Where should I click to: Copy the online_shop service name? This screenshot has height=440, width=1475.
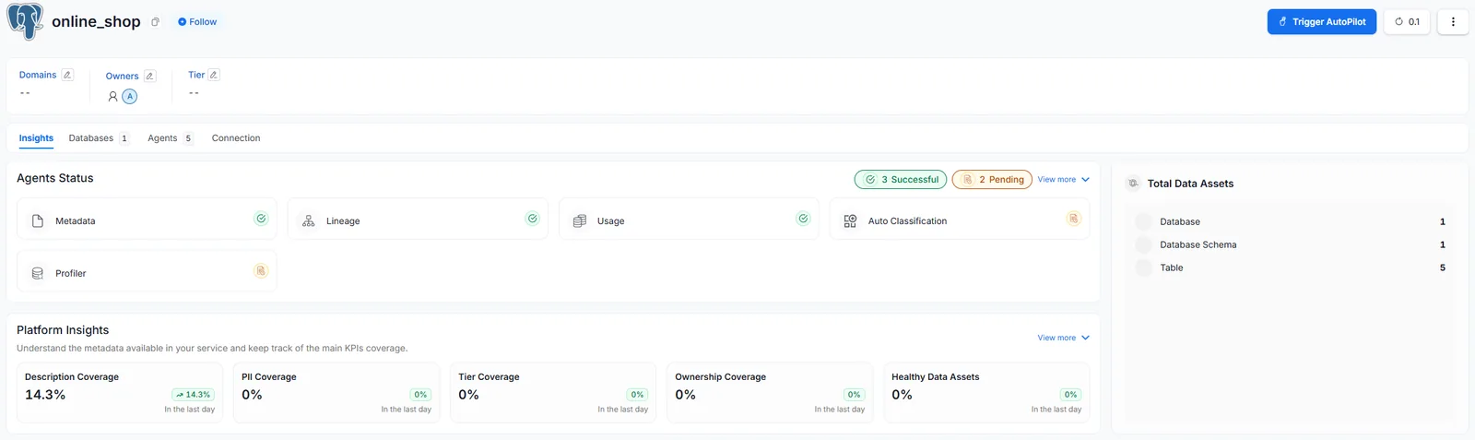[x=156, y=22]
